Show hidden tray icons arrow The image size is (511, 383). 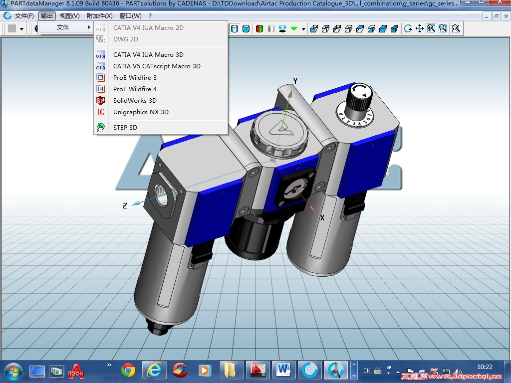(x=398, y=372)
